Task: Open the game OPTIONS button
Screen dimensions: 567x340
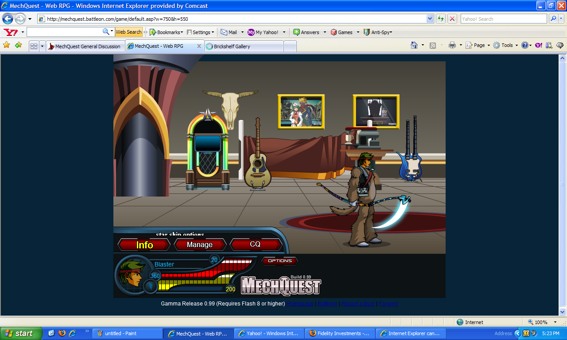Action: pos(280,261)
